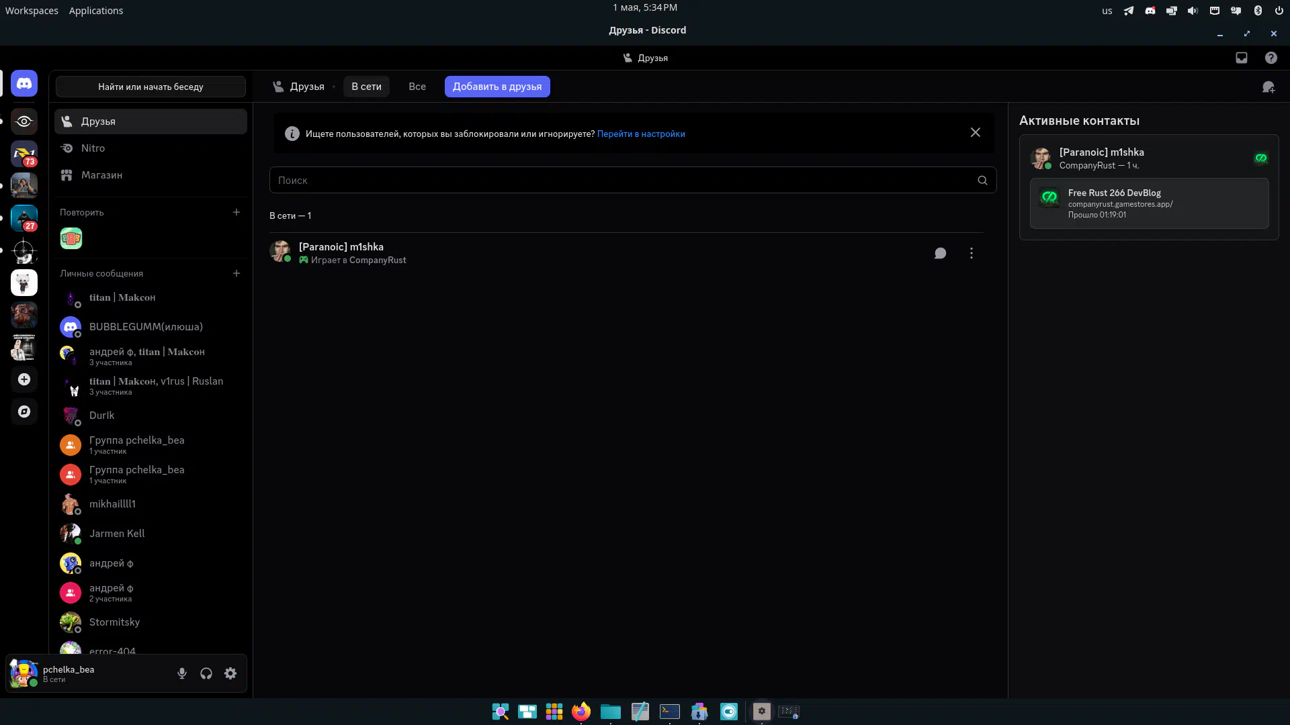Click [Paranoic] m1shka name in Активные контакты
This screenshot has width=1290, height=725.
pos(1101,152)
